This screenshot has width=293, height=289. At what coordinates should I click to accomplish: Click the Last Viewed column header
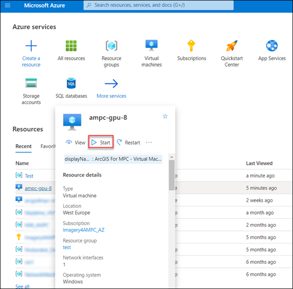tap(259, 163)
